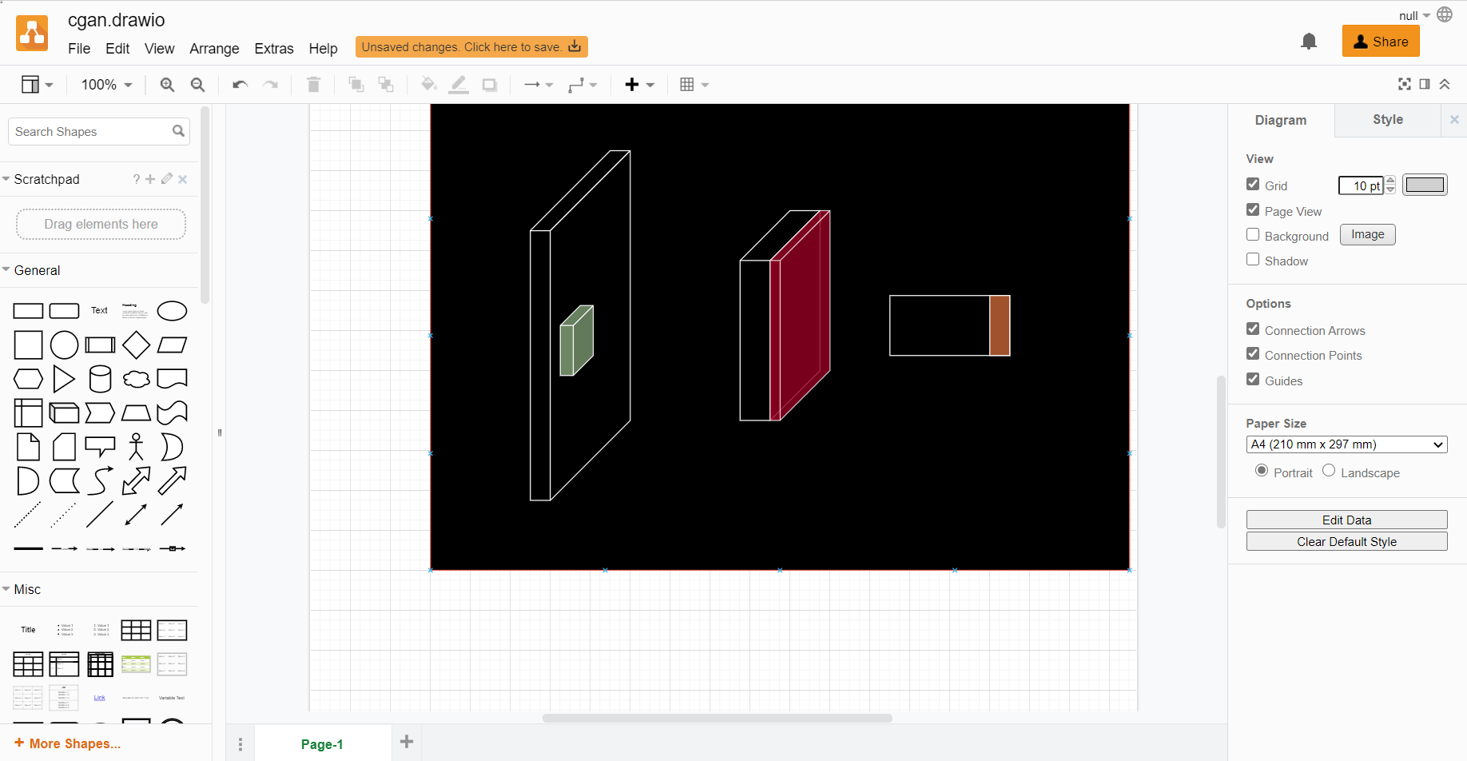Redo the last action

coord(271,85)
